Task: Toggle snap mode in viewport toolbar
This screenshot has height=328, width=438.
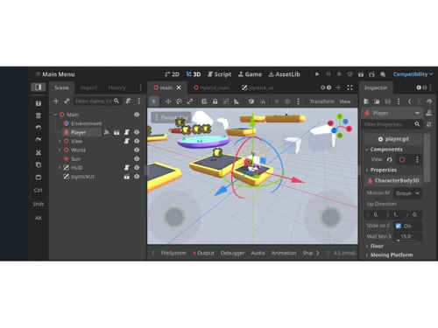Action: click(262, 101)
